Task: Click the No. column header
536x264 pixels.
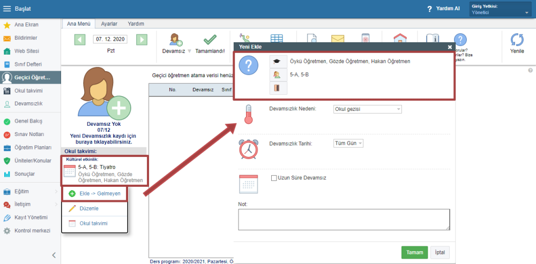Action: (x=172, y=90)
